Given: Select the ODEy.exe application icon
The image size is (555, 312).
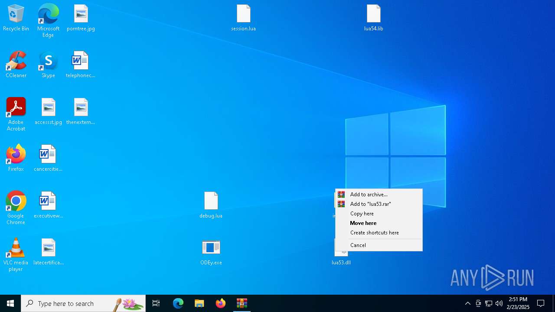Looking at the screenshot, I should pyautogui.click(x=211, y=252).
